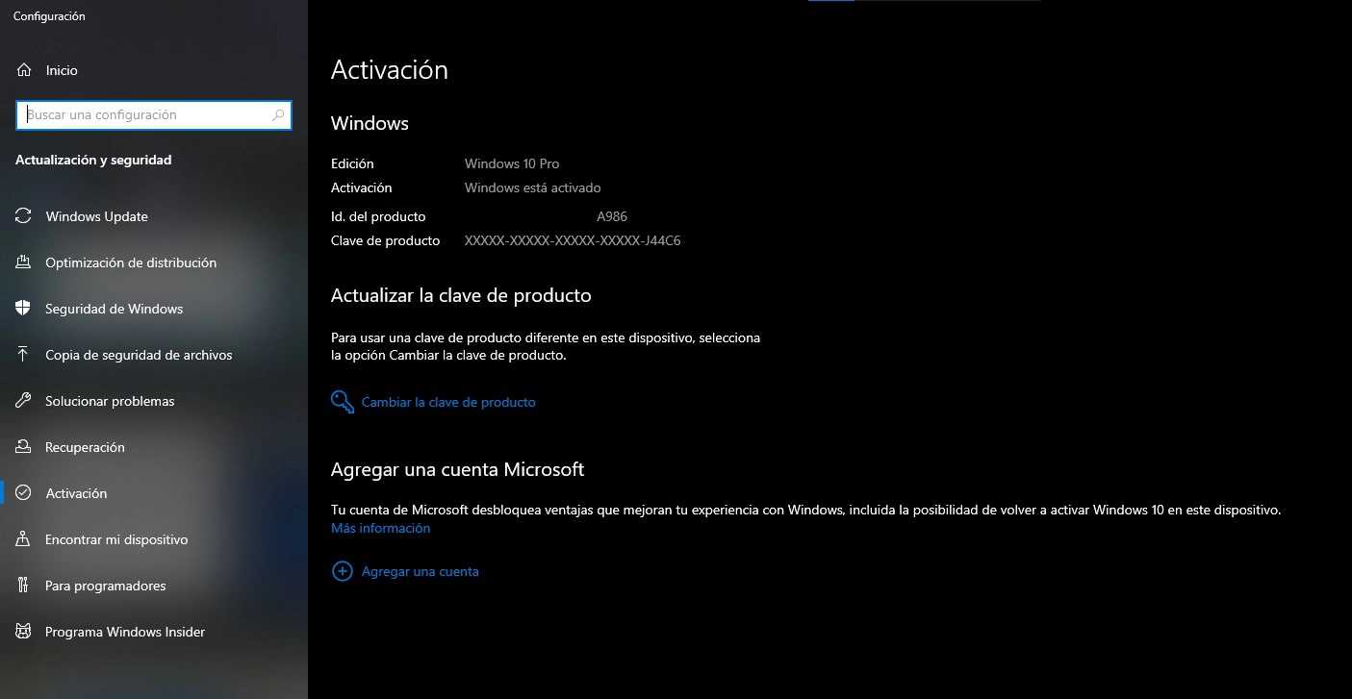Click the Seguridad de Windows shield icon
This screenshot has height=699, width=1352.
click(x=24, y=309)
